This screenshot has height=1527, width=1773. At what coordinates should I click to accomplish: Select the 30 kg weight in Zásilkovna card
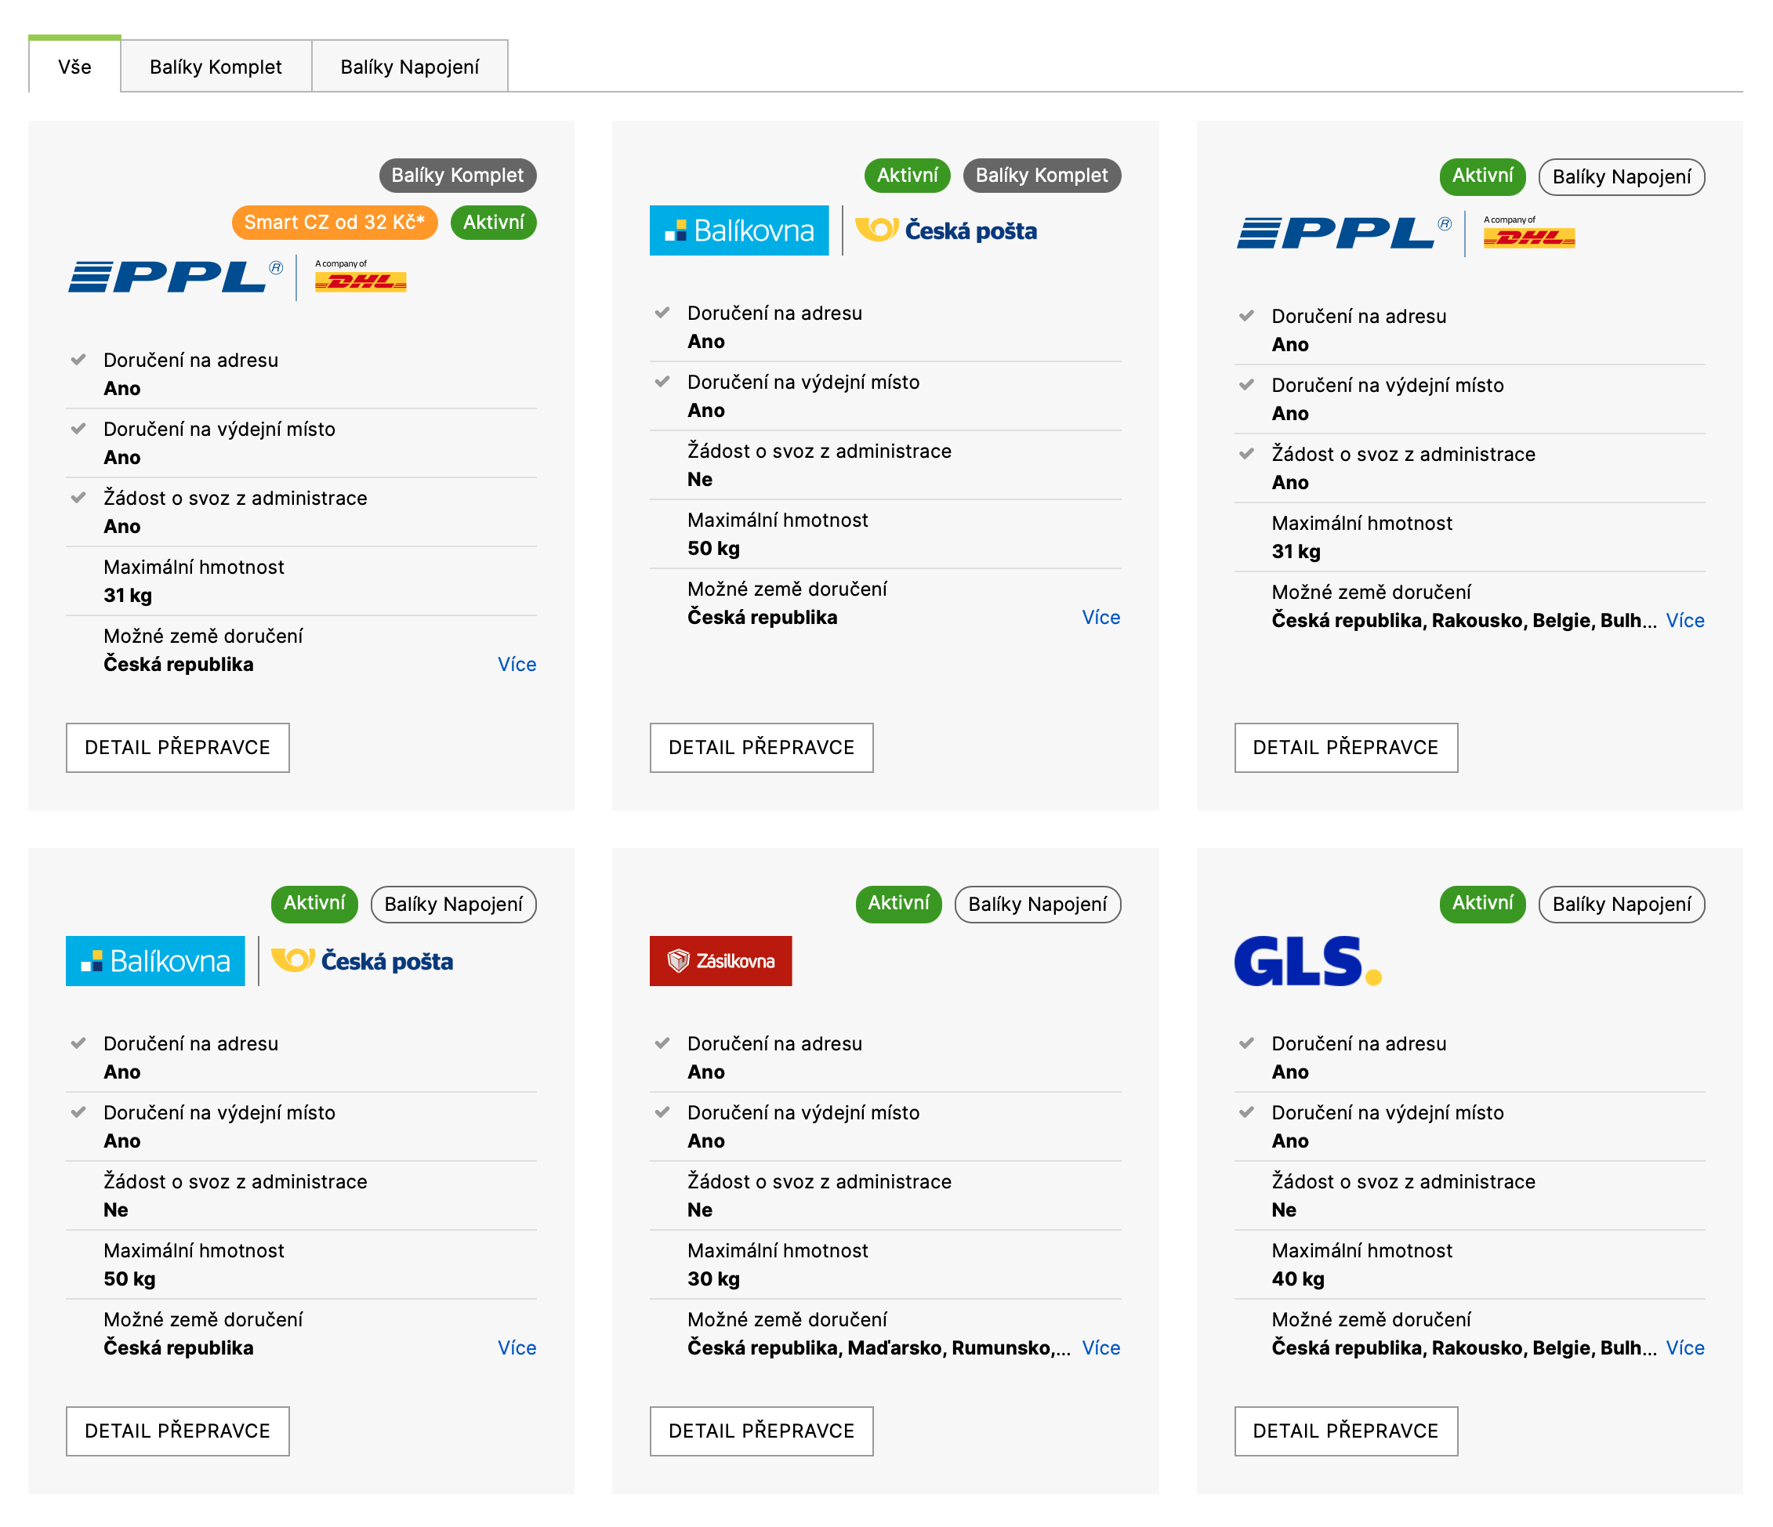coord(712,1279)
